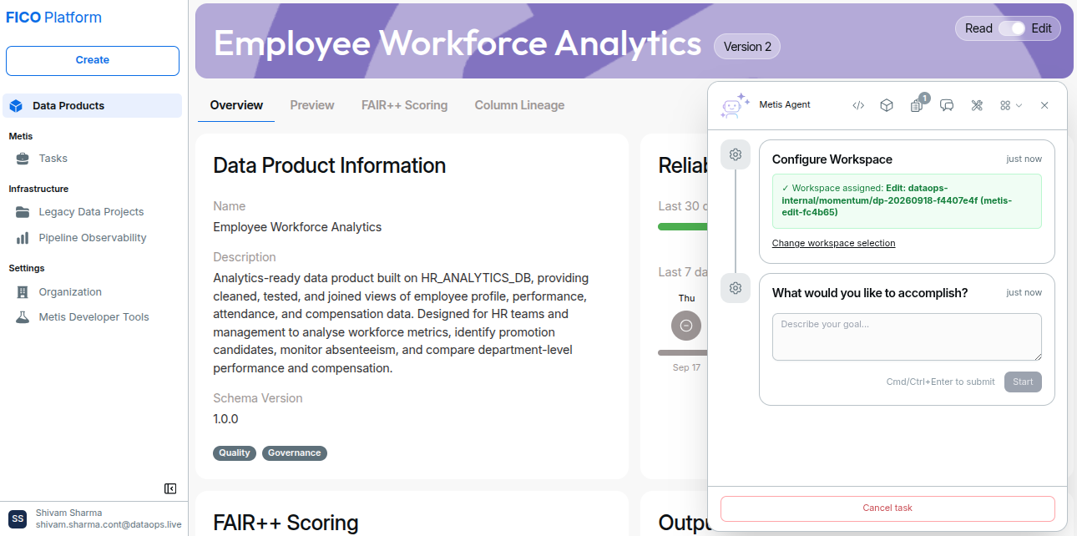The image size is (1077, 536).
Task: Open the code view icon in Metis Agent
Action: coord(858,105)
